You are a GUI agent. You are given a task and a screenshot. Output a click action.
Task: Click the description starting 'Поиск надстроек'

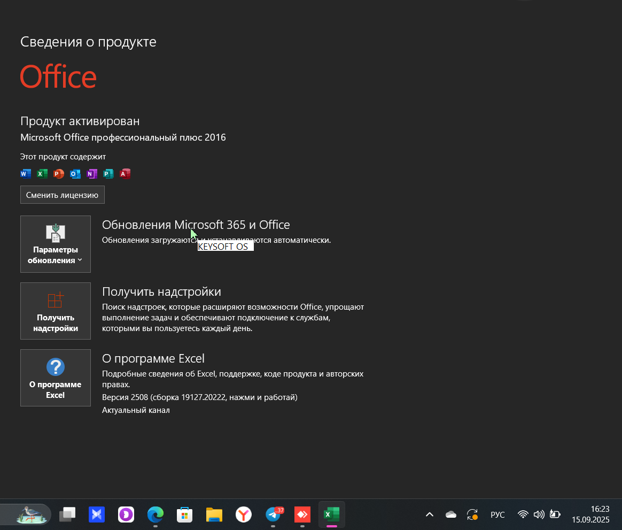pos(233,318)
